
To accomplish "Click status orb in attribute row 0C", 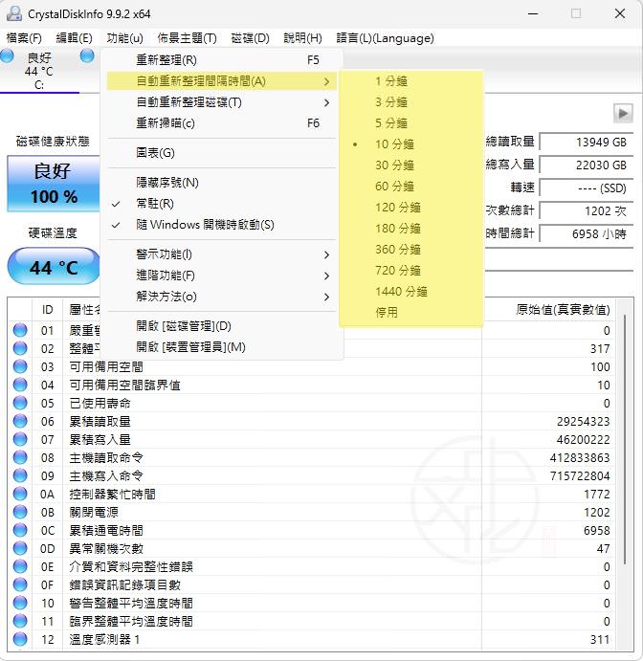I will click(20, 530).
